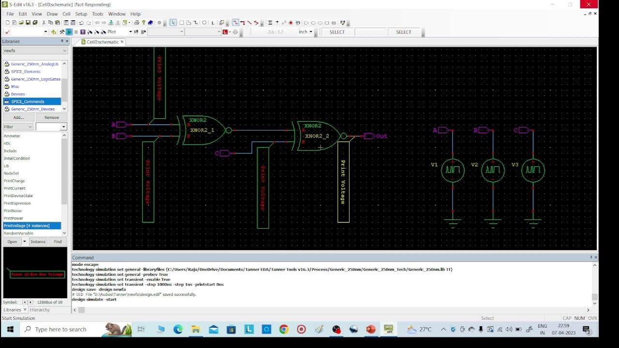Select NodeSet in the cell list
619x348 pixels.
(11, 174)
